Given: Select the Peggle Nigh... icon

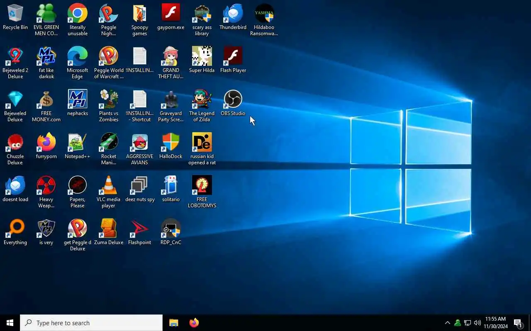Looking at the screenshot, I should [x=109, y=20].
